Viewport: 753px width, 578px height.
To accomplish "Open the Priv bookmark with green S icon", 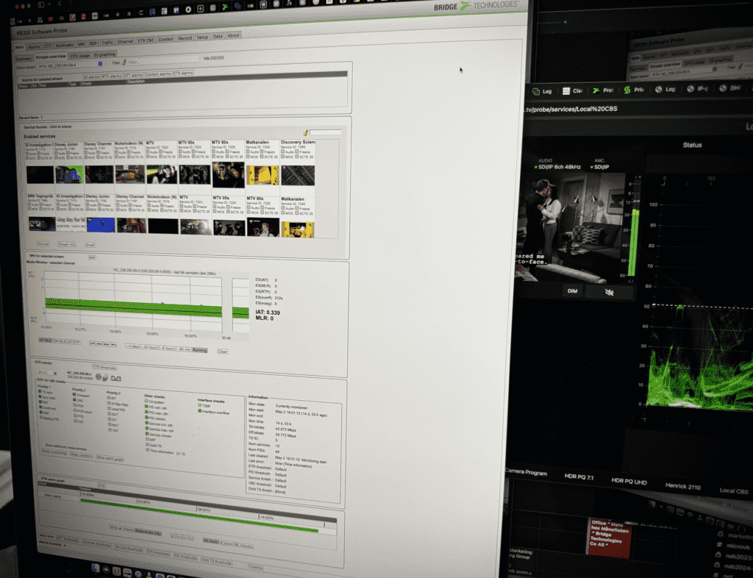I will click(x=634, y=90).
